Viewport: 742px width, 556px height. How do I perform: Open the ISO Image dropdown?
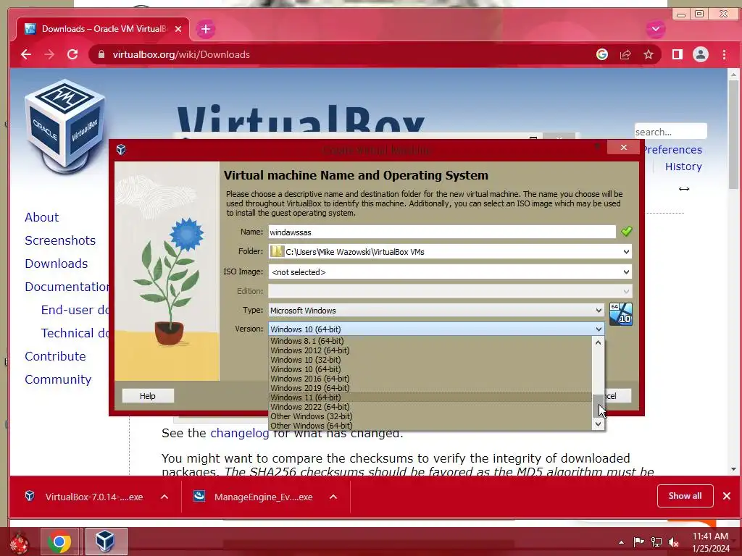(626, 272)
